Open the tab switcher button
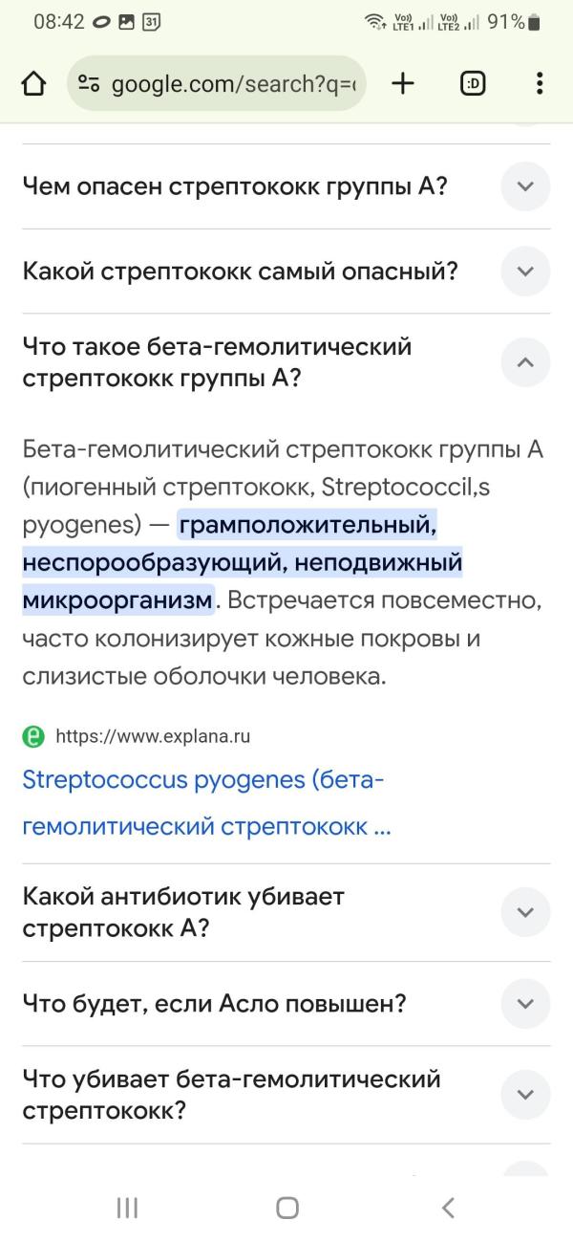The image size is (573, 1242). [x=473, y=84]
